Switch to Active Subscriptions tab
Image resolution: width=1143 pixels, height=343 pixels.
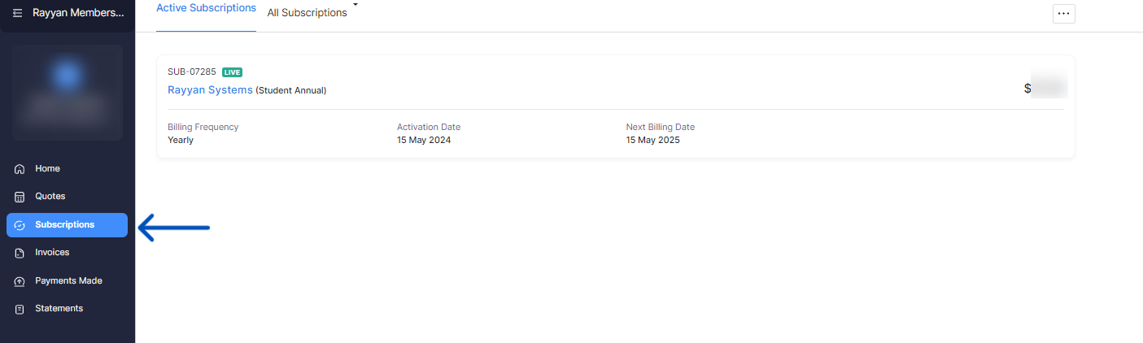pyautogui.click(x=206, y=8)
